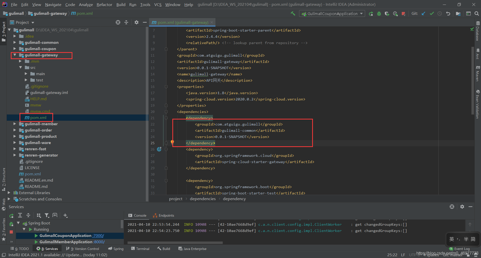Hide the Services tool window
Viewport: 481px width, 258px height.
click(470, 207)
